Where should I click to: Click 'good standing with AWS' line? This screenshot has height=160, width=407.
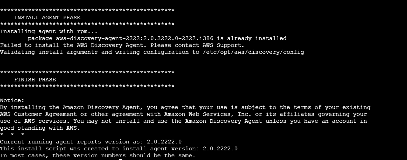pyautogui.click(x=40, y=128)
